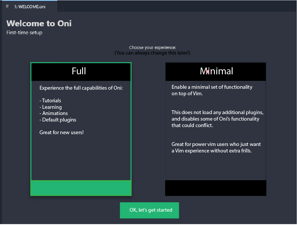
Task: Click the Animations list entry on the Full card
Action: [53, 113]
